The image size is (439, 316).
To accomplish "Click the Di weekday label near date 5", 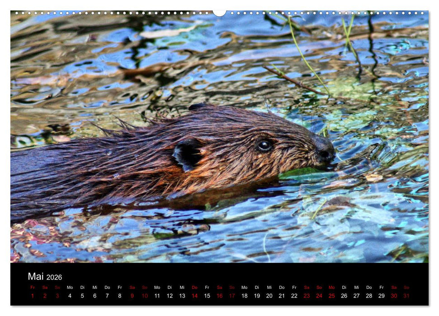I will (x=81, y=288).
